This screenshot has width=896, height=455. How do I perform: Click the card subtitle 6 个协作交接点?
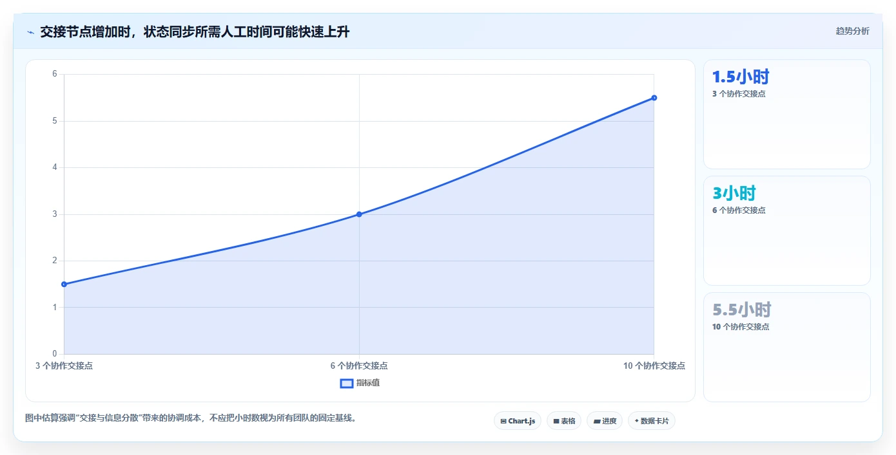pos(739,210)
